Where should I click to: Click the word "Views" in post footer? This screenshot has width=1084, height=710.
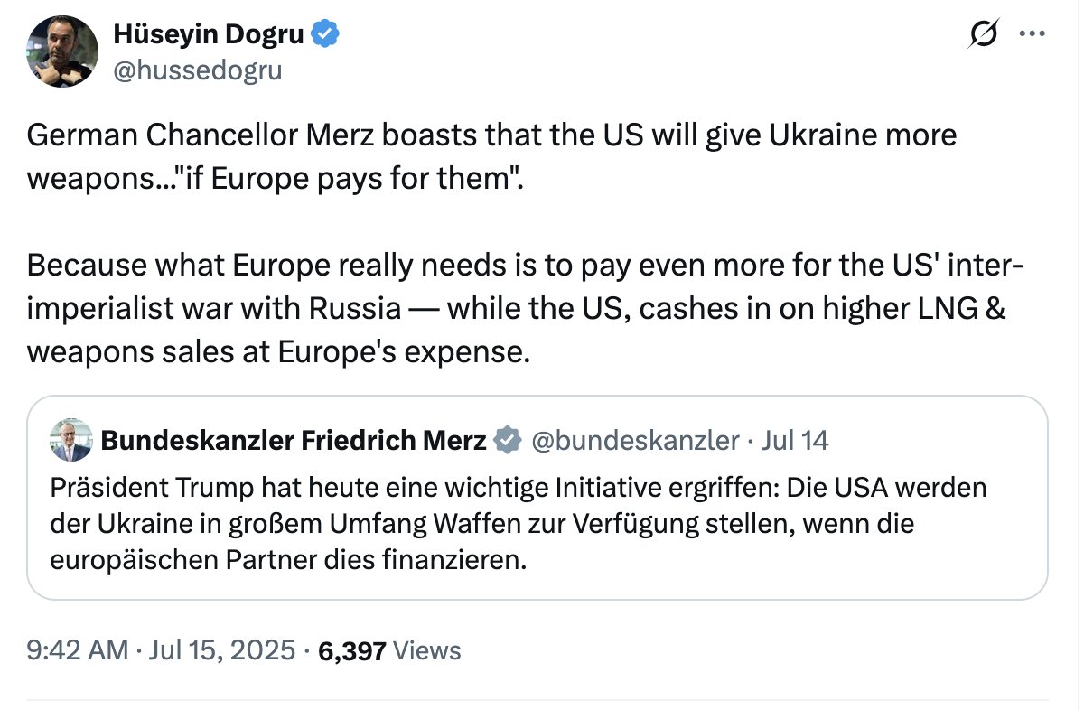(x=427, y=649)
